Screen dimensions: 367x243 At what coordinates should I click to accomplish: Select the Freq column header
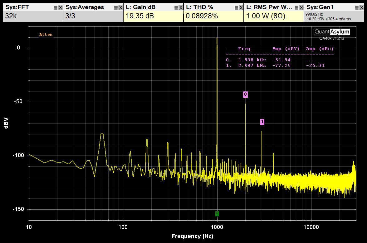click(244, 49)
